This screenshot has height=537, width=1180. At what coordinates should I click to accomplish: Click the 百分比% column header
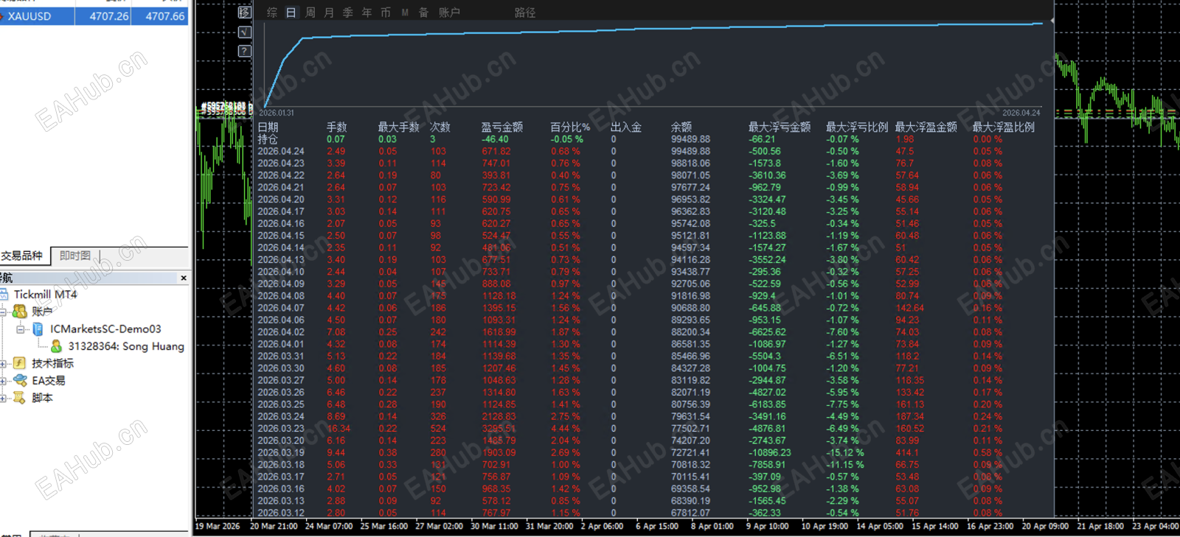570,127
